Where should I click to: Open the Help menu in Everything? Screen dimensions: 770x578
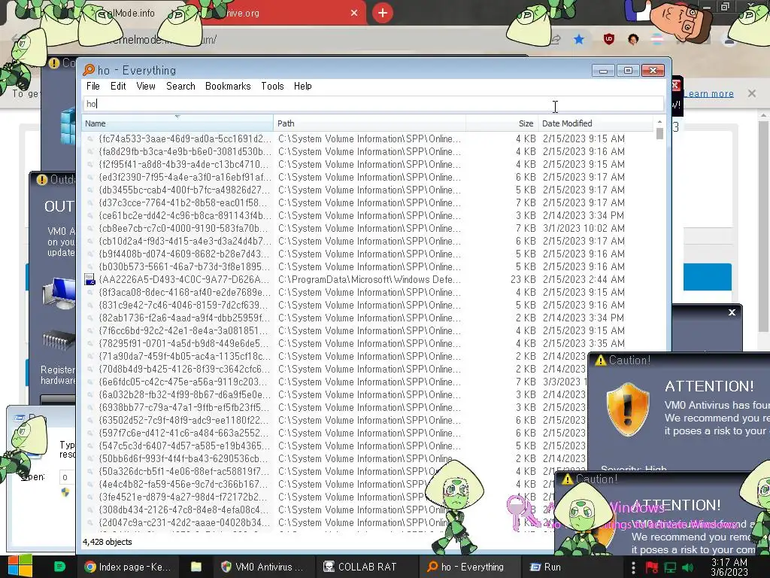303,86
